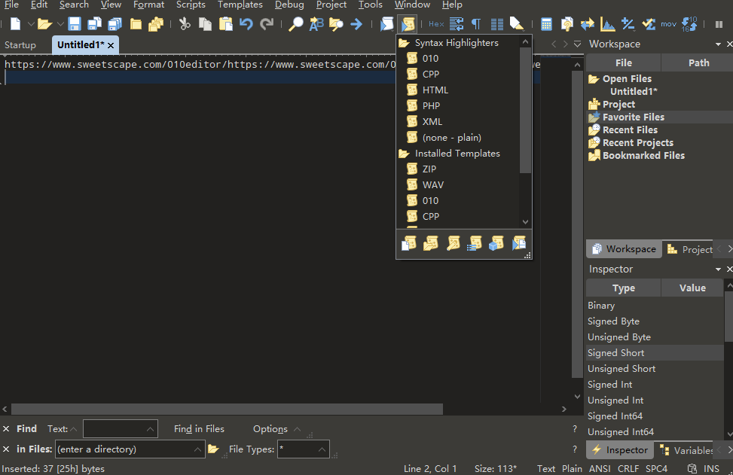Click the Open Template icon in popup
Screen dimensions: 733x475
[431, 243]
